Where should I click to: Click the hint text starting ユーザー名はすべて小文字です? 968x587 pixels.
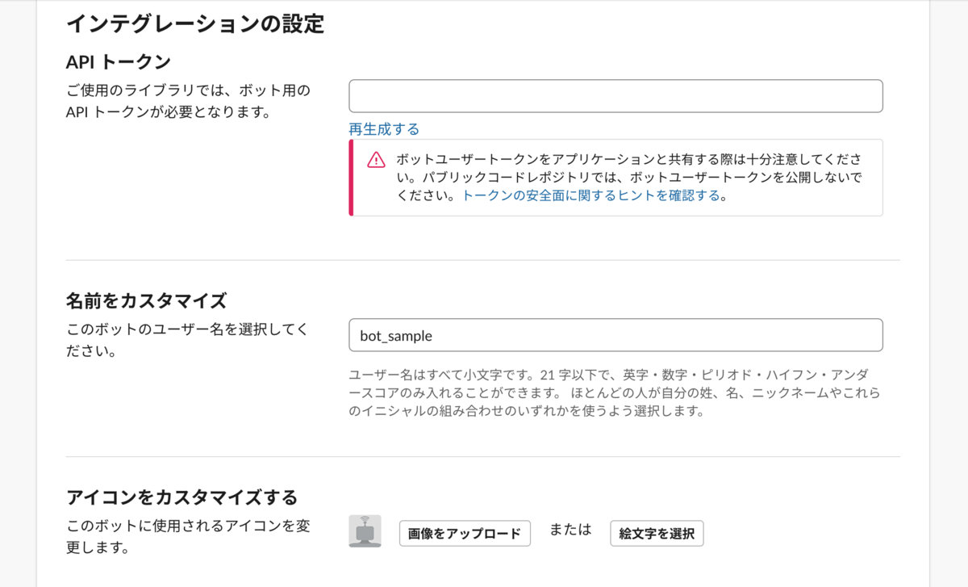coord(615,393)
